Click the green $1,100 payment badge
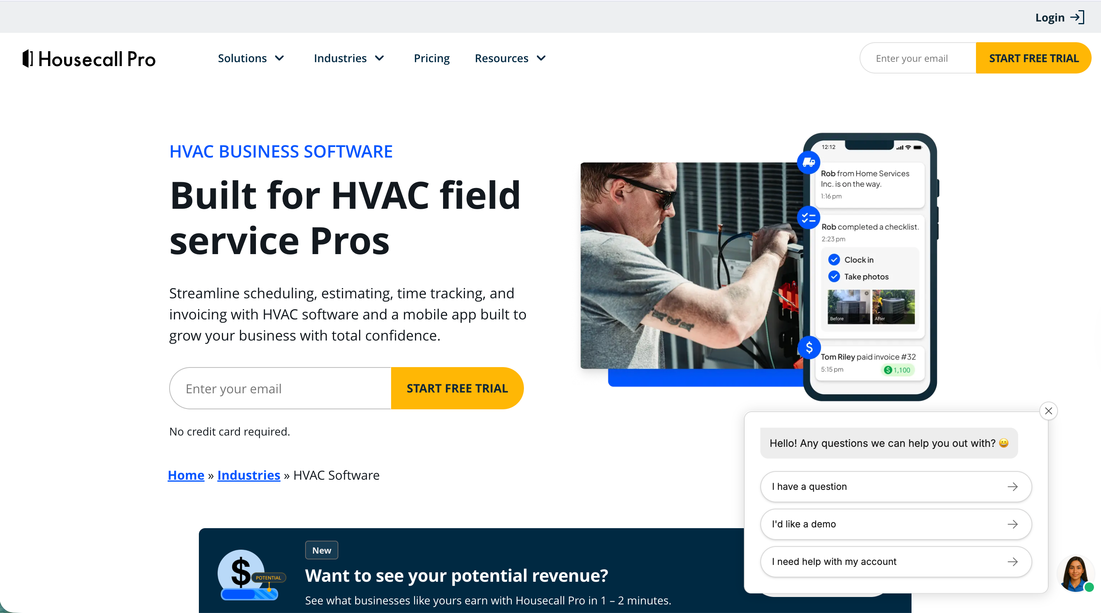 pos(897,370)
